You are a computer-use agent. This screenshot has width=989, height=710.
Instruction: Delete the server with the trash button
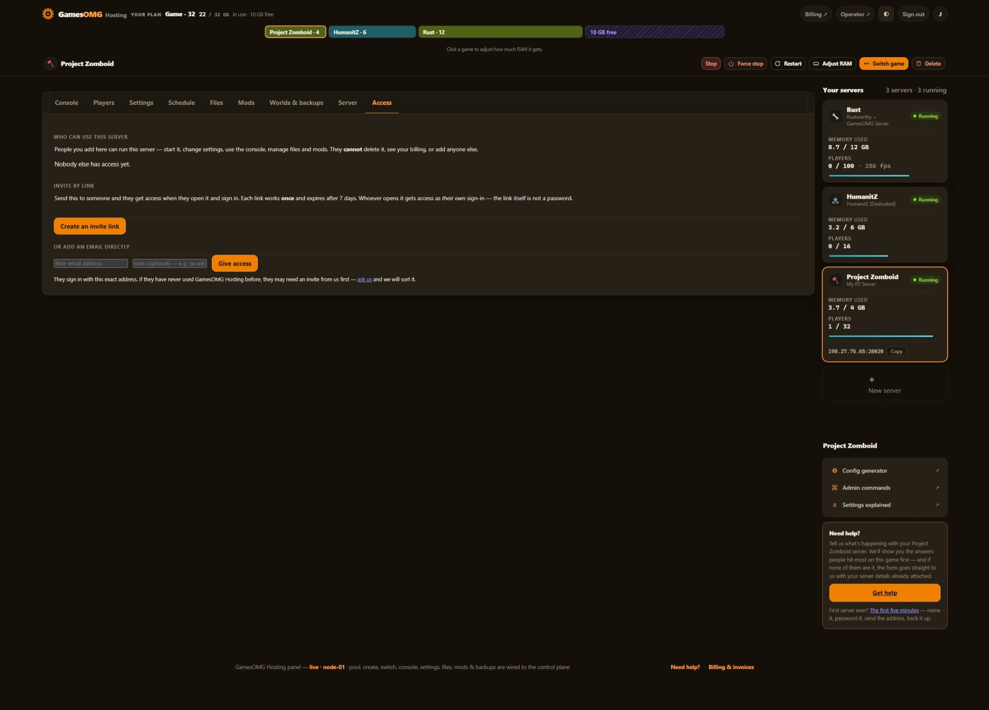click(x=928, y=63)
